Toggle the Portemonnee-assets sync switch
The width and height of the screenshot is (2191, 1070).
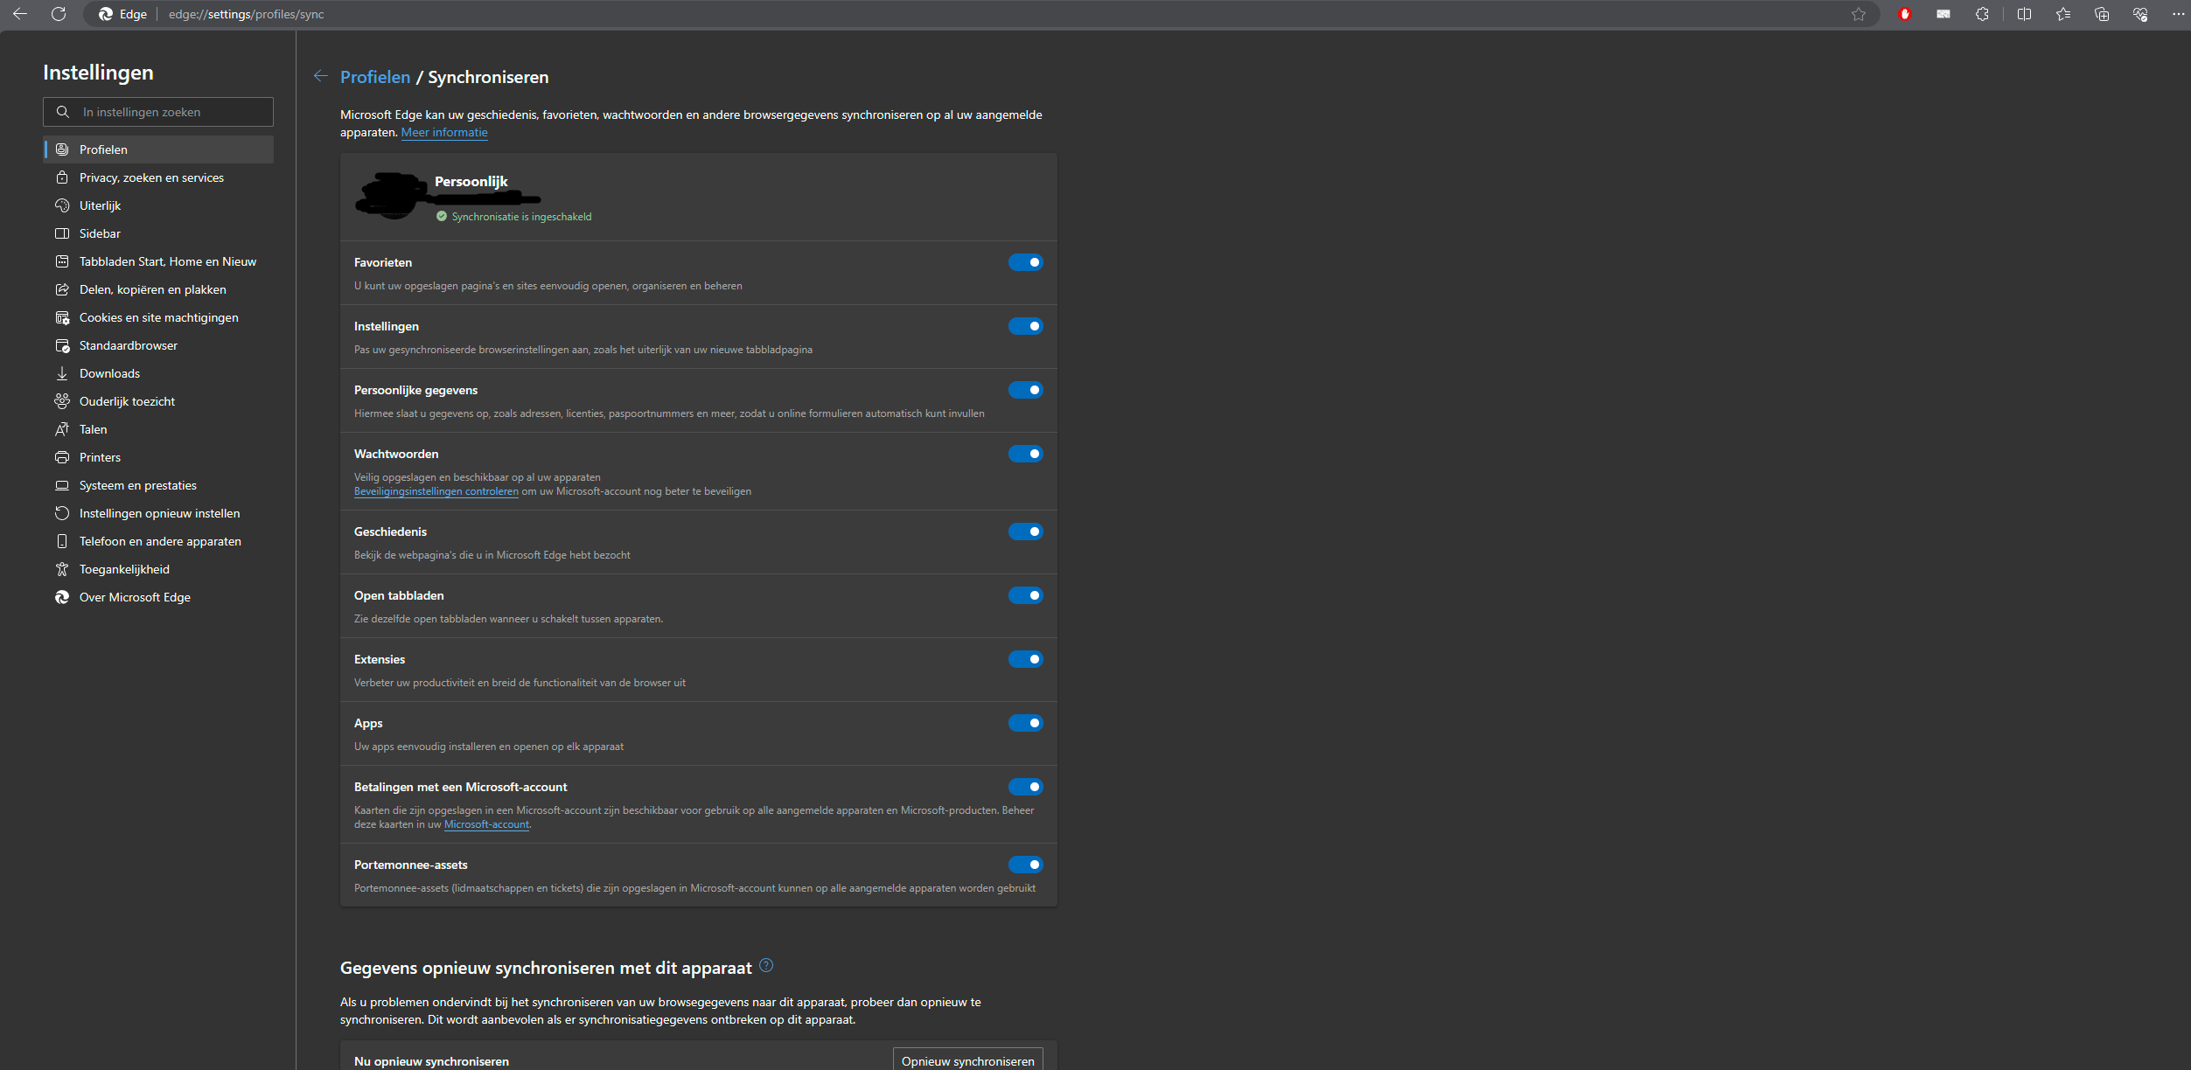1025,865
